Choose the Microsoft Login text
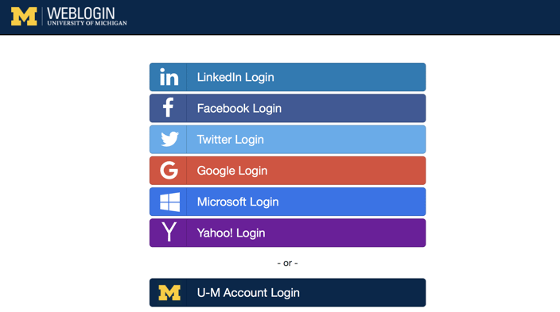This screenshot has height=312, width=560. [x=238, y=202]
